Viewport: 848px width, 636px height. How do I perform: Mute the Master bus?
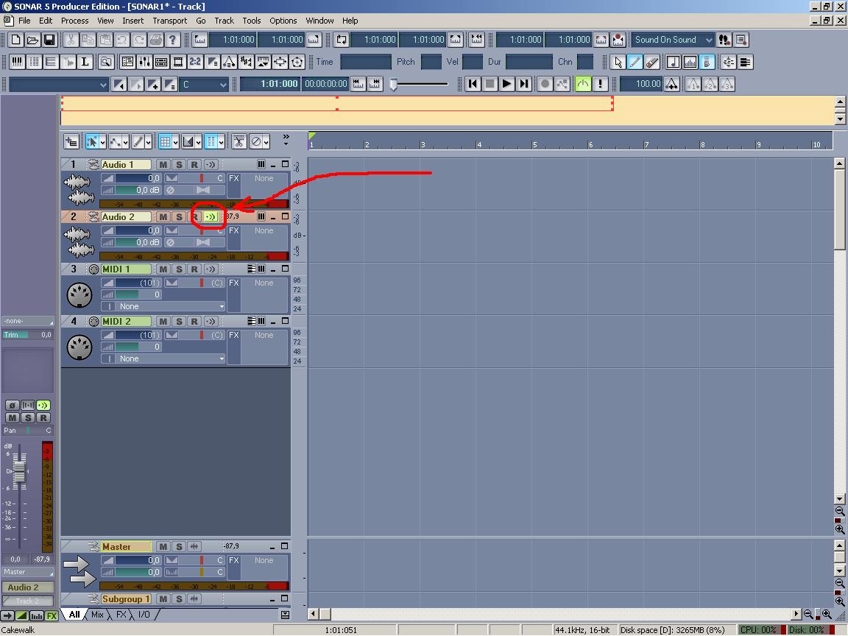tap(163, 547)
